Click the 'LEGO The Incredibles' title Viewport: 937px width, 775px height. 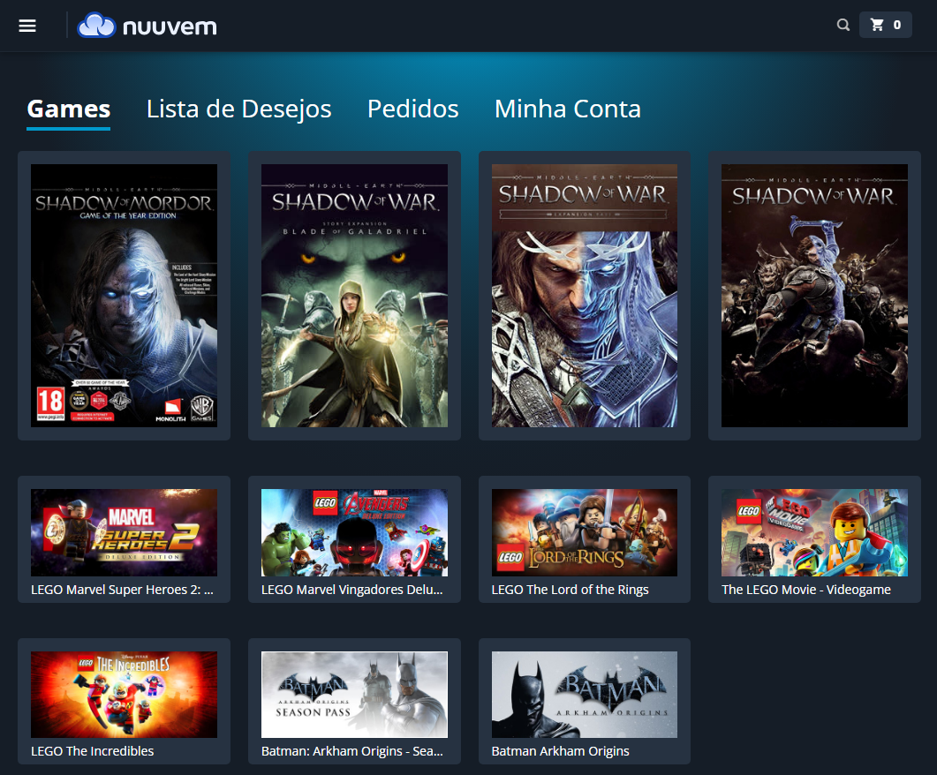(93, 751)
